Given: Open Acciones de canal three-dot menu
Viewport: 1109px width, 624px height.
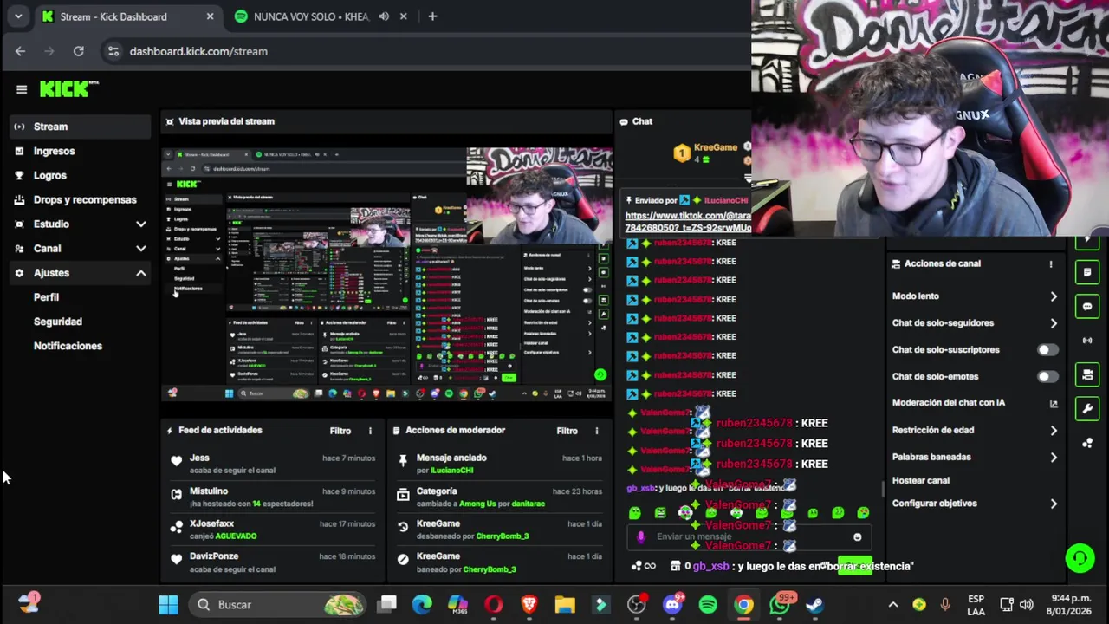Looking at the screenshot, I should pos(1051,263).
